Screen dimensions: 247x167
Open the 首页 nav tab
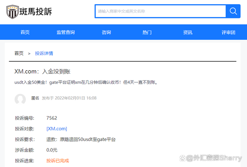tap(25, 32)
